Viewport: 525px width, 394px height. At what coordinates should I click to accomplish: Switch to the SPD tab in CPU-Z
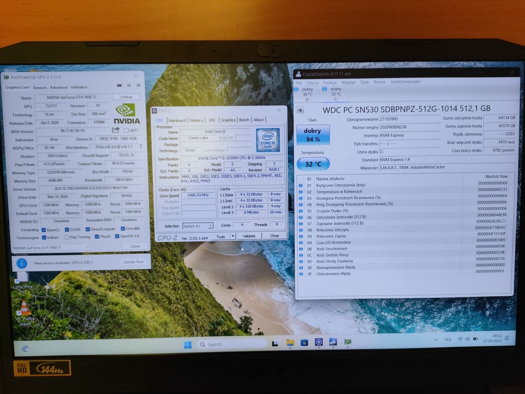click(x=212, y=120)
